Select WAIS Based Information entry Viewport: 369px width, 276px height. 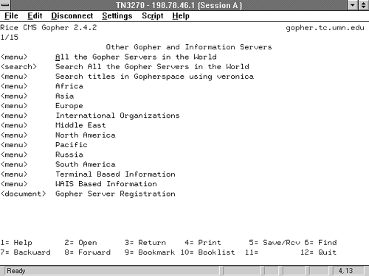[x=106, y=184]
